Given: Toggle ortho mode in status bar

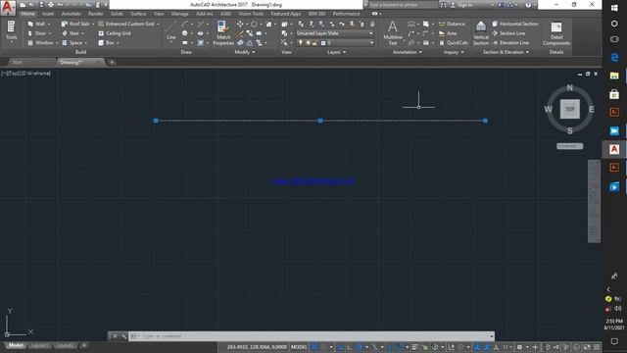Looking at the screenshot, I should coord(350,347).
